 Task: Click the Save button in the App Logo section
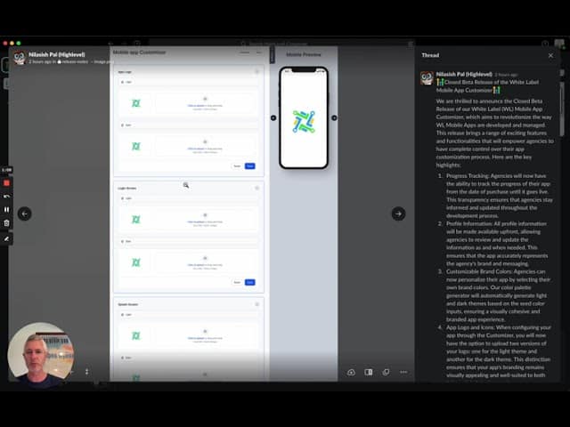click(x=249, y=166)
